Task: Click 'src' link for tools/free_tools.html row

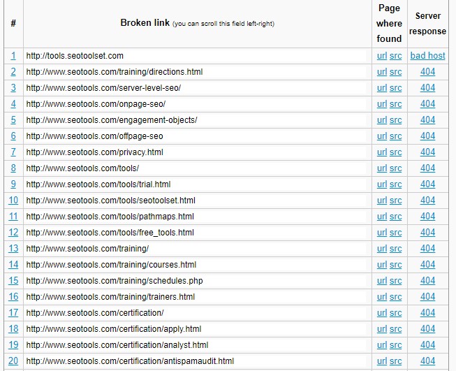Action: [x=395, y=233]
